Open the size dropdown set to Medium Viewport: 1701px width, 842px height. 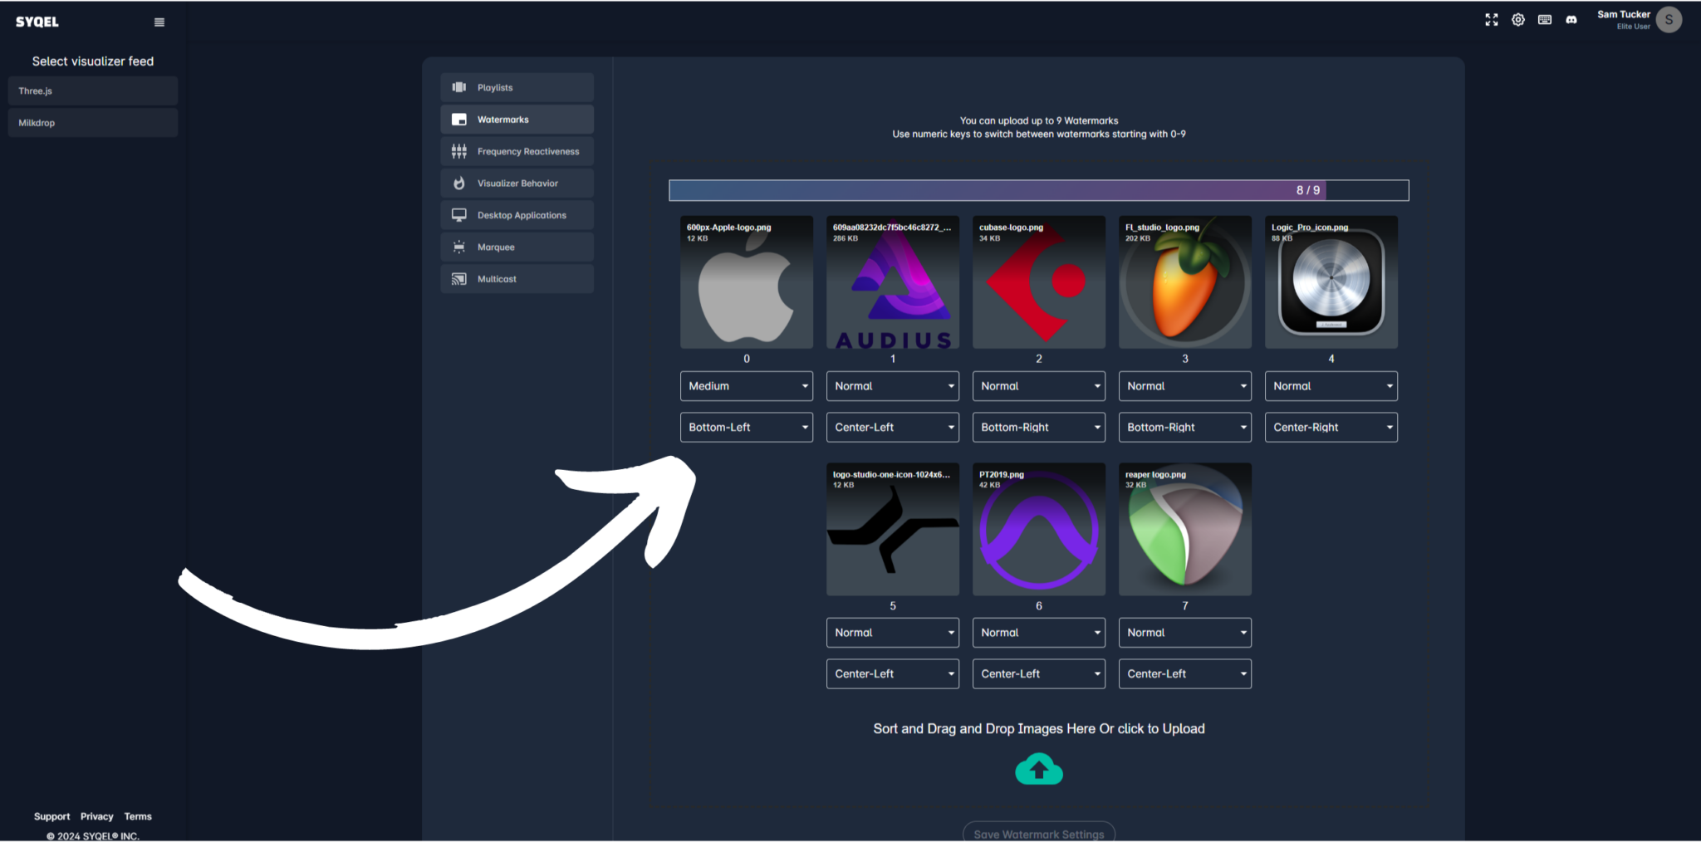(746, 385)
